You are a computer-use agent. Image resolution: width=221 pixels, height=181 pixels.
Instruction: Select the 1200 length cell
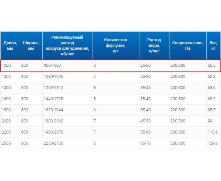(6, 76)
